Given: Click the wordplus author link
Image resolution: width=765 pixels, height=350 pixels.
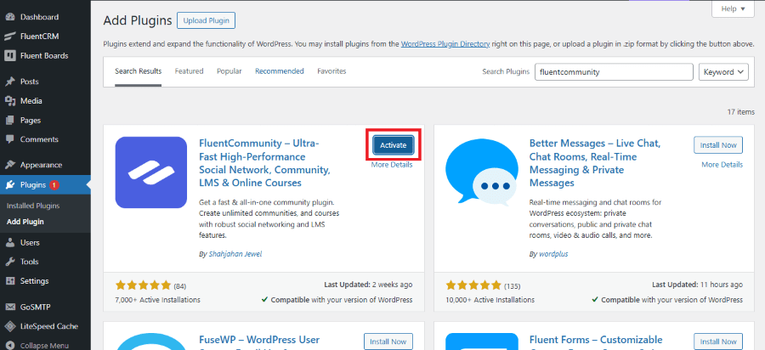Looking at the screenshot, I should 553,254.
